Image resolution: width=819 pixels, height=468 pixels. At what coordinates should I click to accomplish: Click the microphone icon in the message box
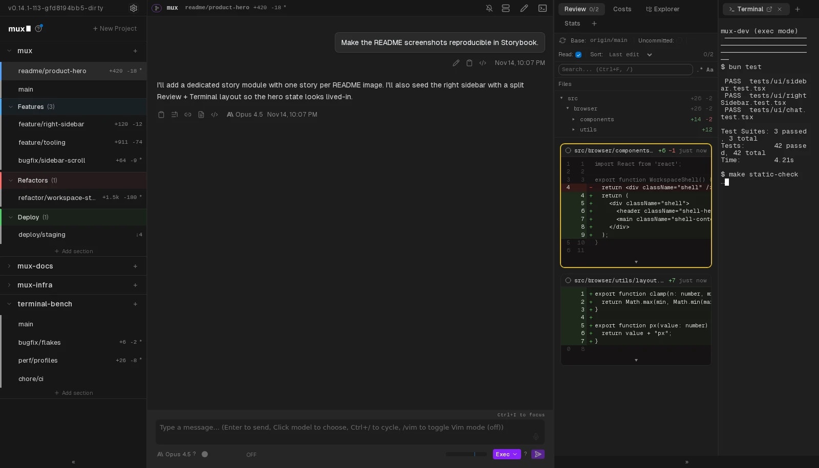tap(535, 437)
